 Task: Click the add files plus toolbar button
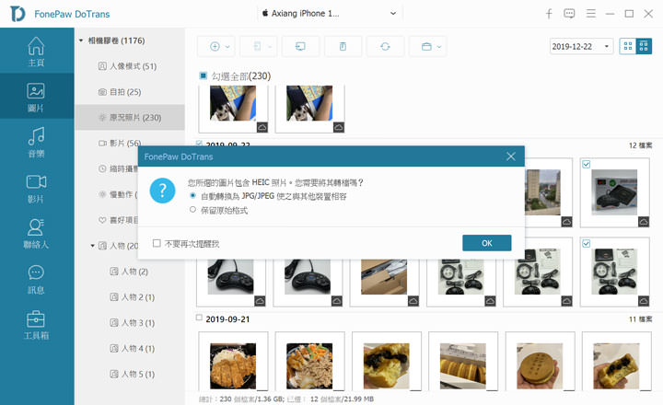(x=215, y=47)
